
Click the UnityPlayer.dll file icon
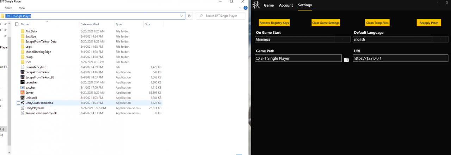(23, 108)
